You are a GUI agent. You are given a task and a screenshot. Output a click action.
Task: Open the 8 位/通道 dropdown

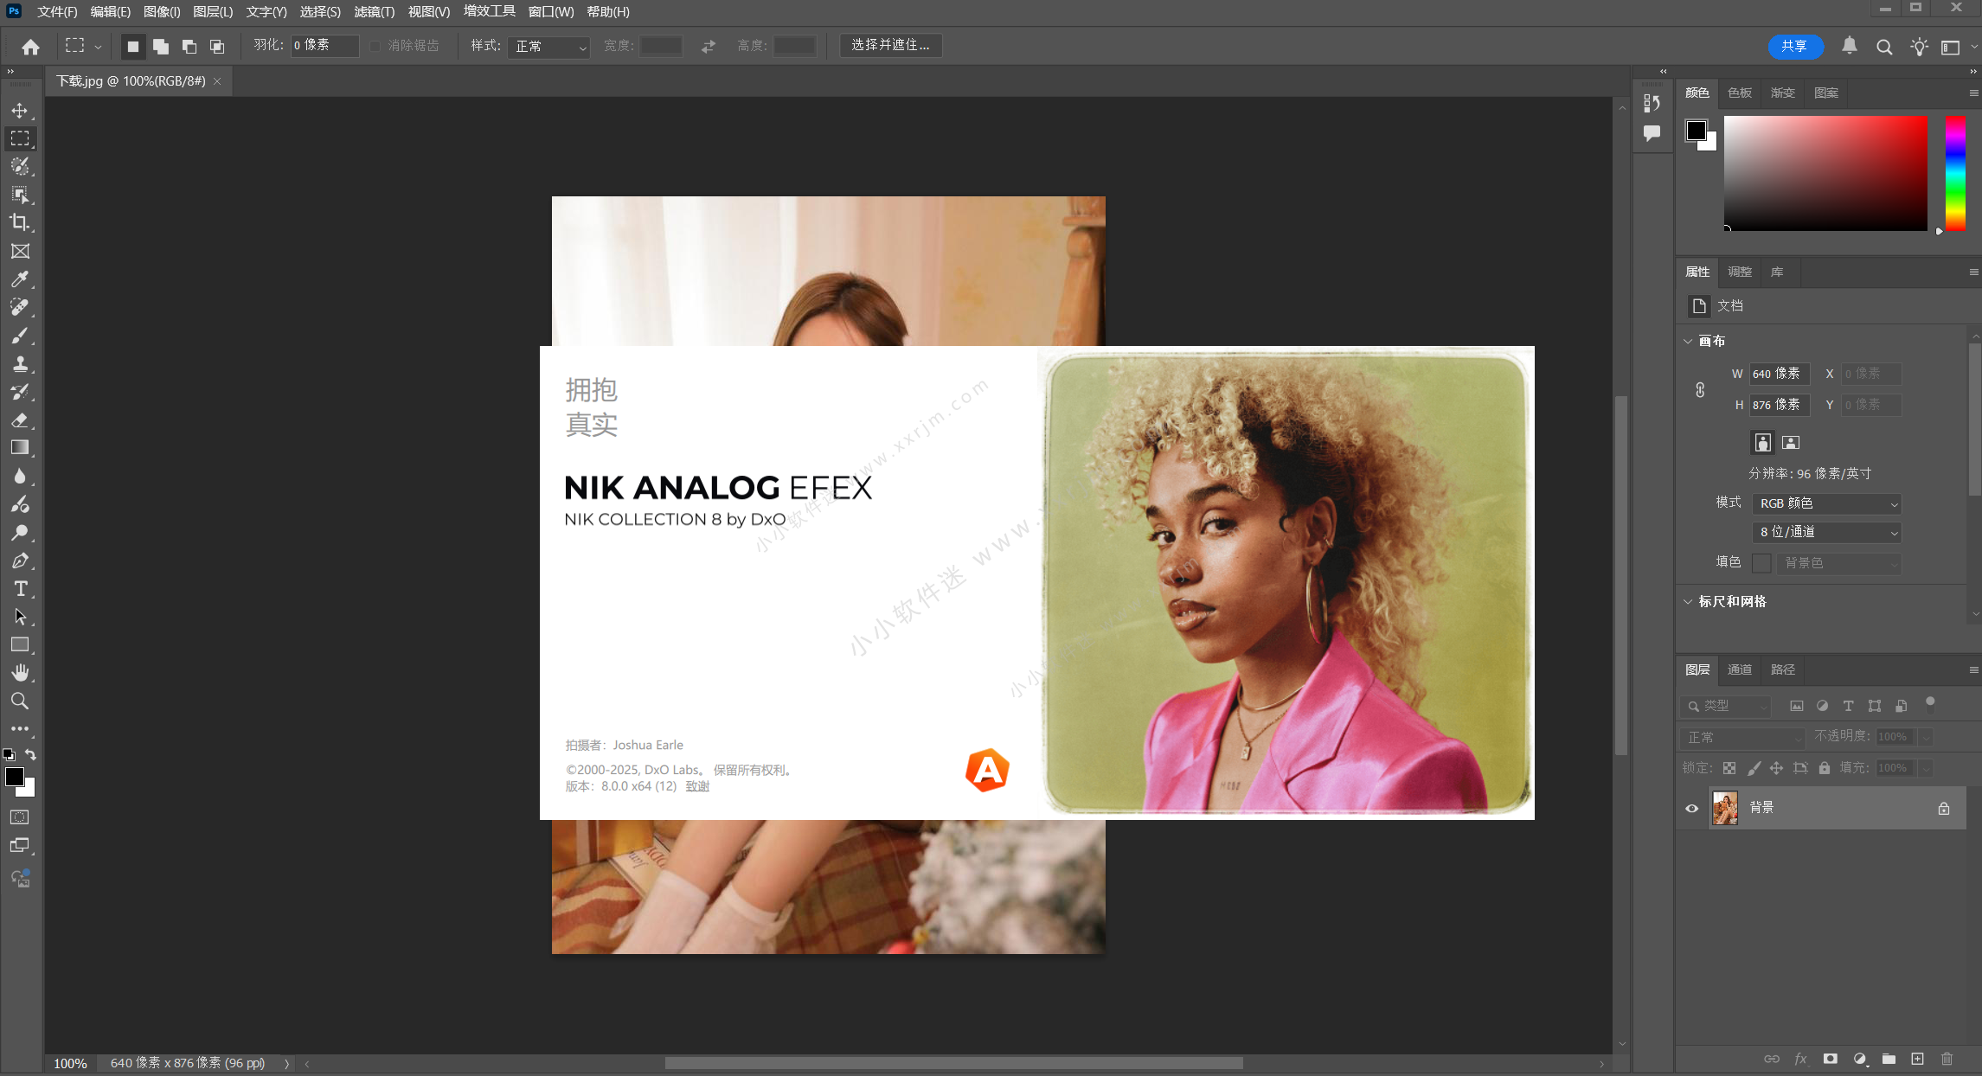point(1827,532)
